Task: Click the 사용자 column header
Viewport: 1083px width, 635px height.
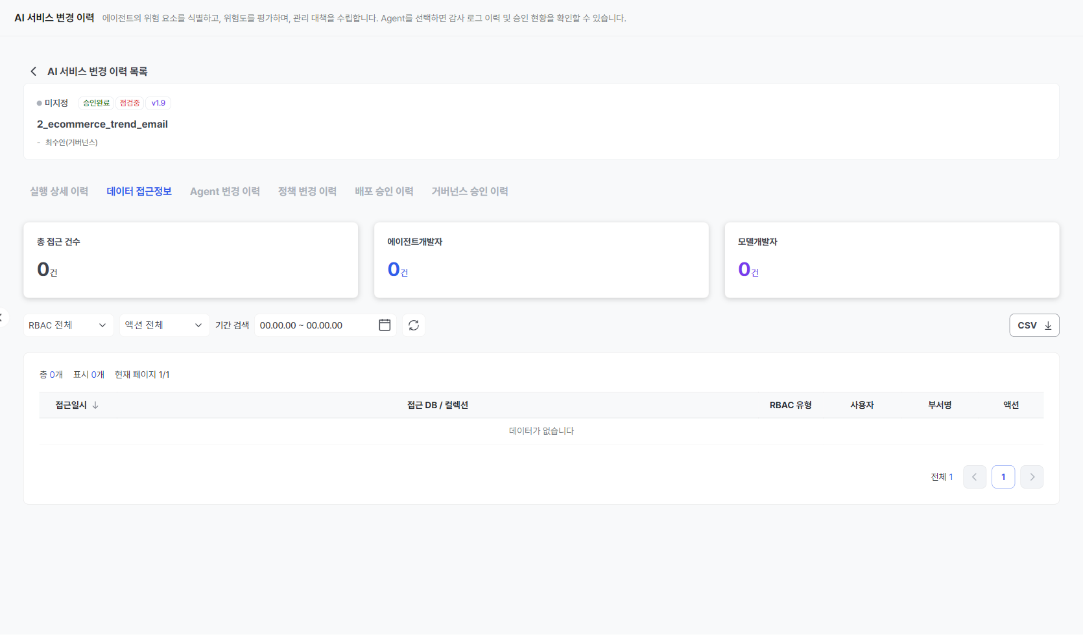Action: (862, 405)
